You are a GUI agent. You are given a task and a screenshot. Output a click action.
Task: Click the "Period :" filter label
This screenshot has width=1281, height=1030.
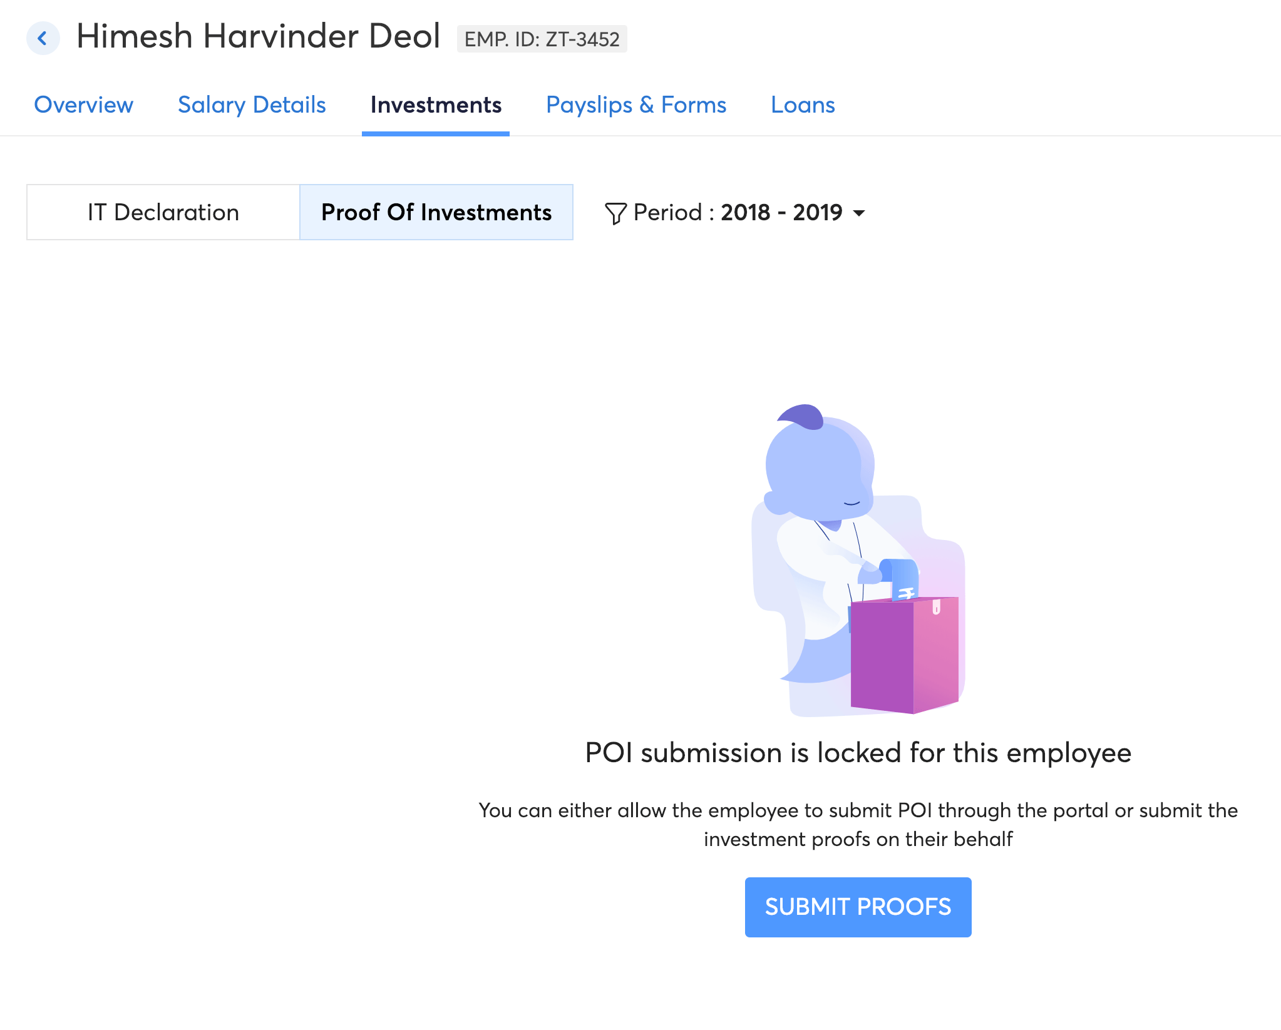point(674,213)
